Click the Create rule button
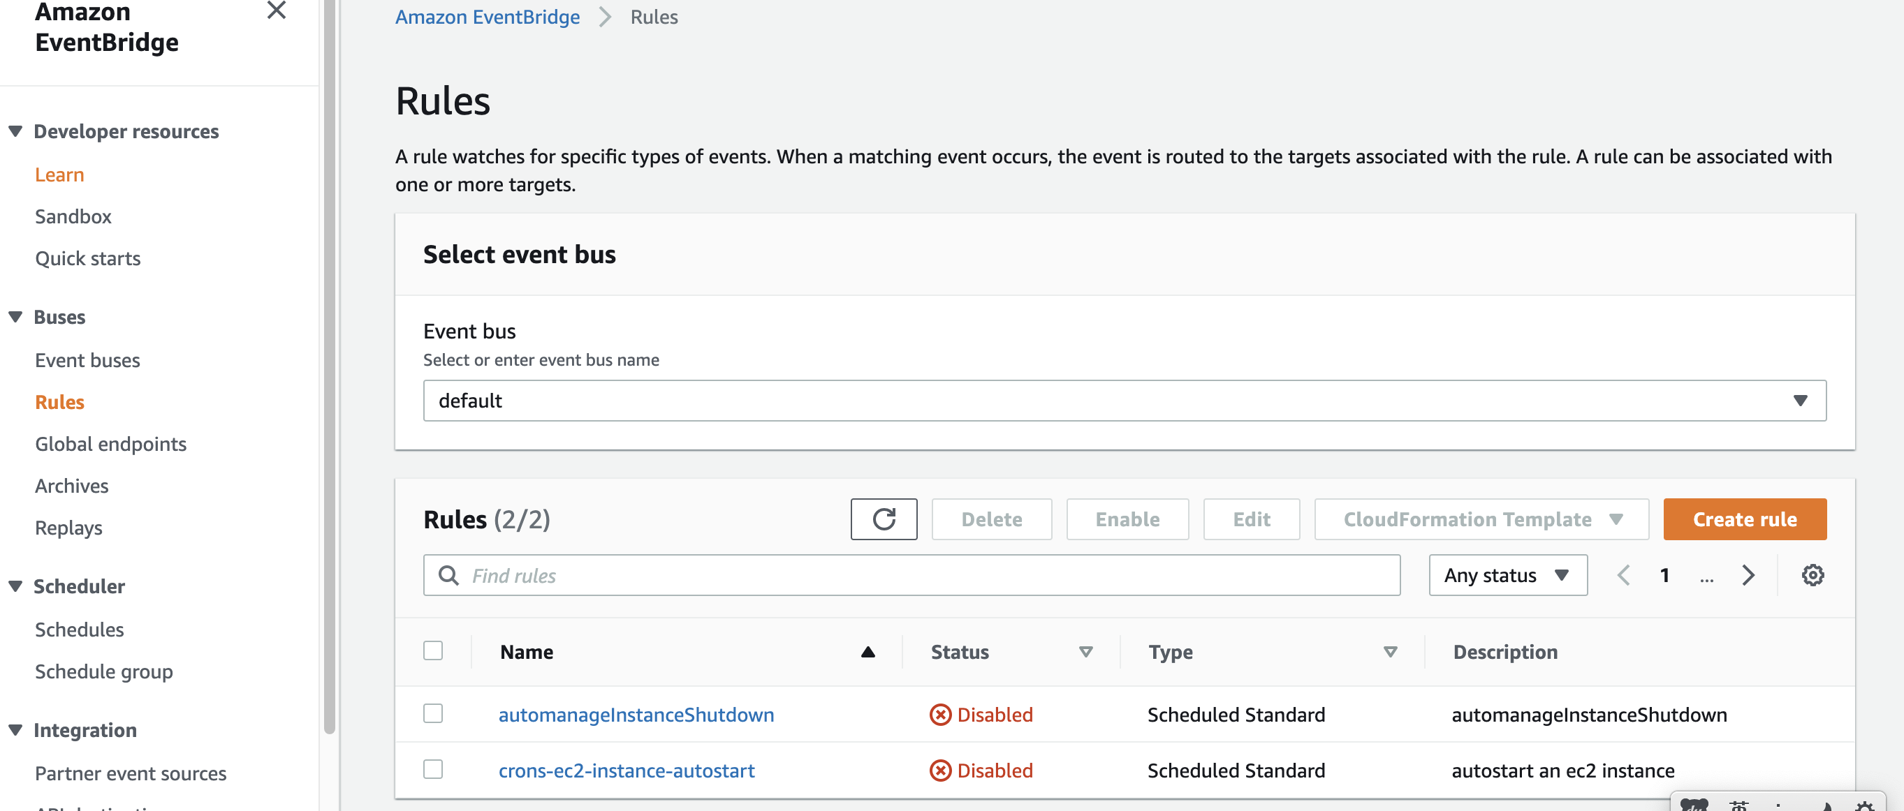This screenshot has height=811, width=1904. click(x=1743, y=519)
